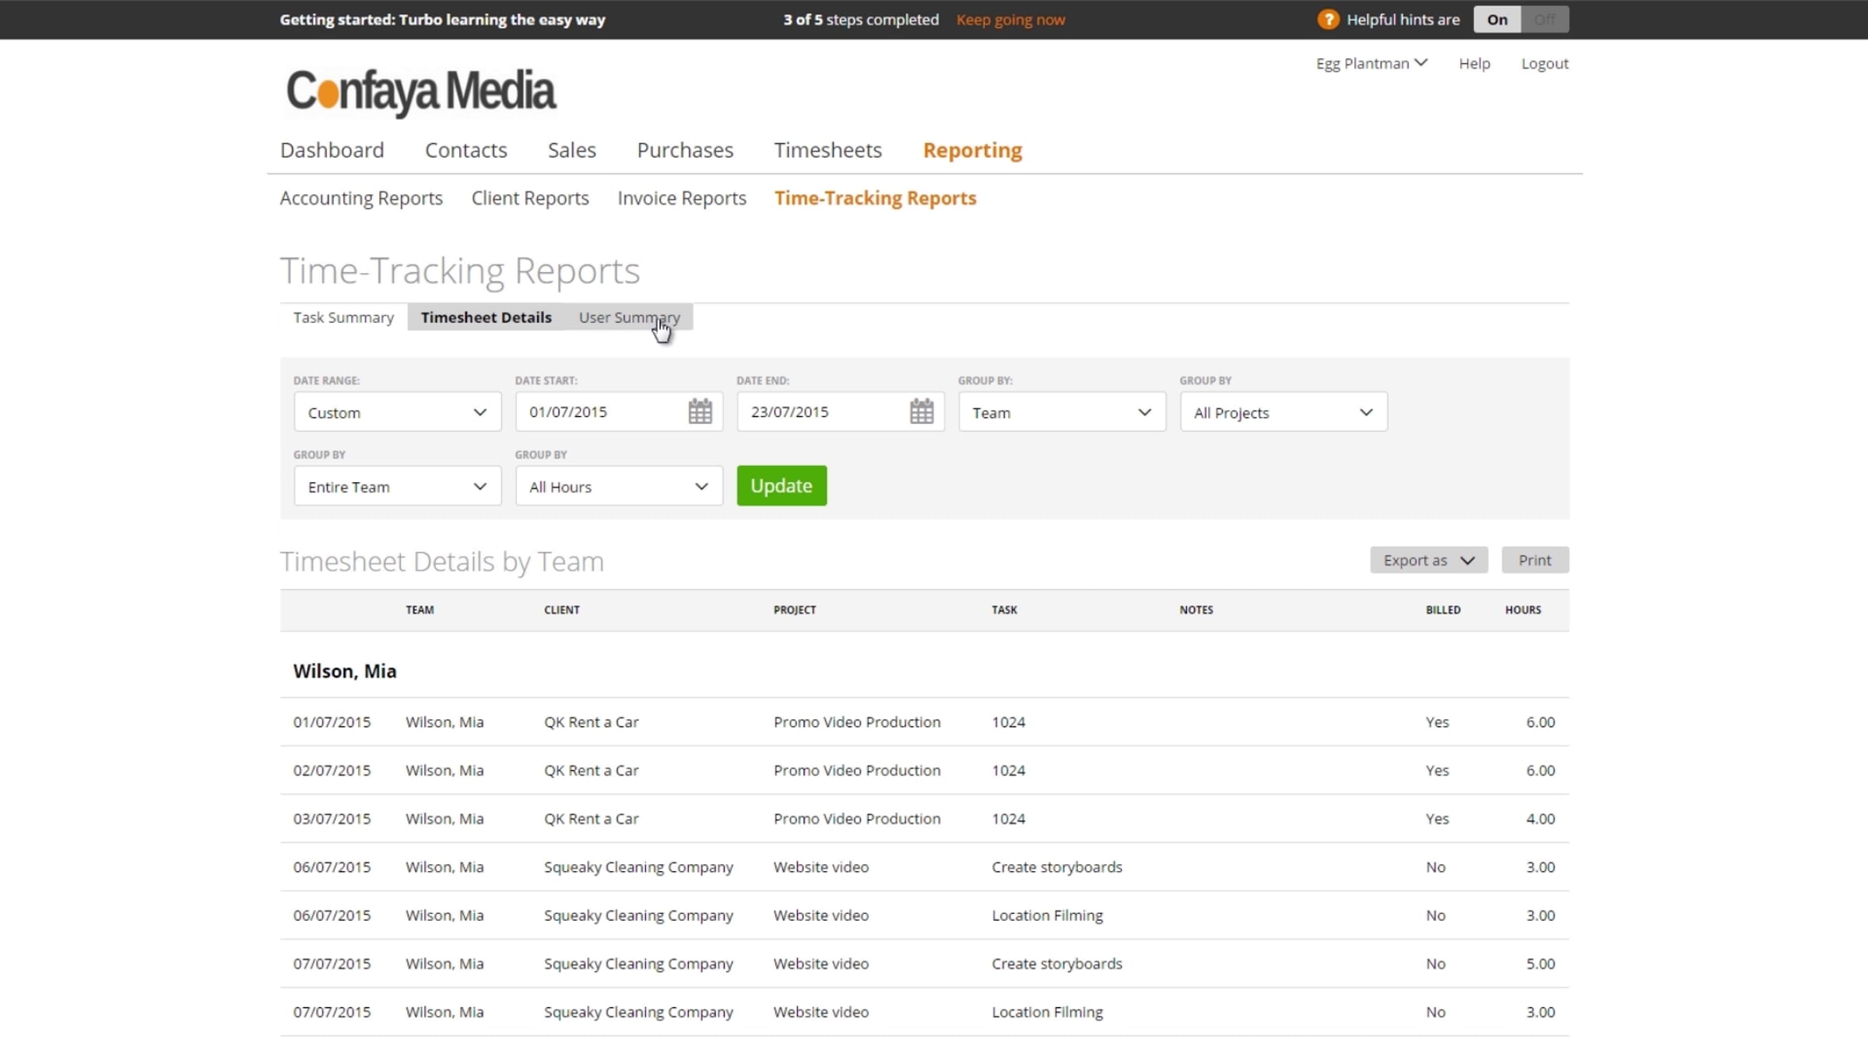The image size is (1868, 1050).
Task: Expand the All Hours dropdown
Action: 619,486
